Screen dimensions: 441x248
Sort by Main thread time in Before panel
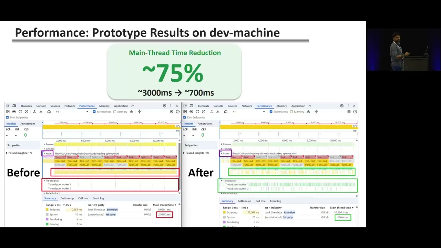tap(164, 205)
